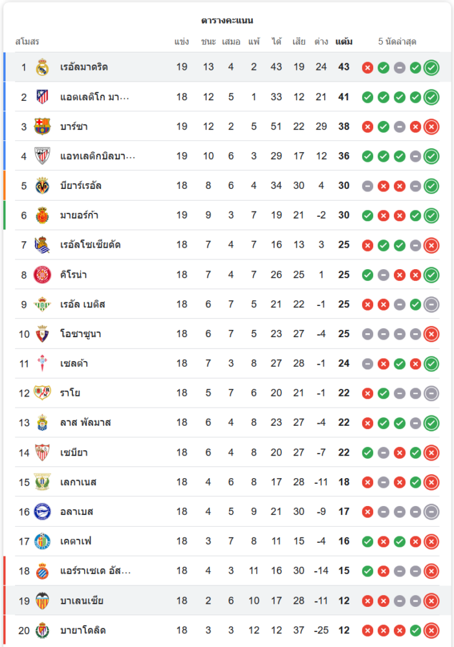
Task: Click the 5 นัดล่าสุด column header
Action: pyautogui.click(x=397, y=42)
